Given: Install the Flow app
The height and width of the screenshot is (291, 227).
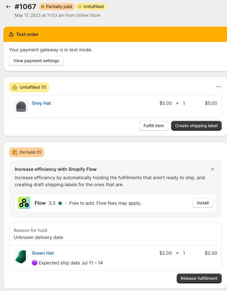Looking at the screenshot, I should pos(203,203).
